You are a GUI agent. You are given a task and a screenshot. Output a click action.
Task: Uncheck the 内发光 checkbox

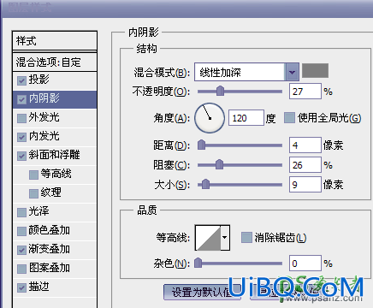tap(21, 137)
